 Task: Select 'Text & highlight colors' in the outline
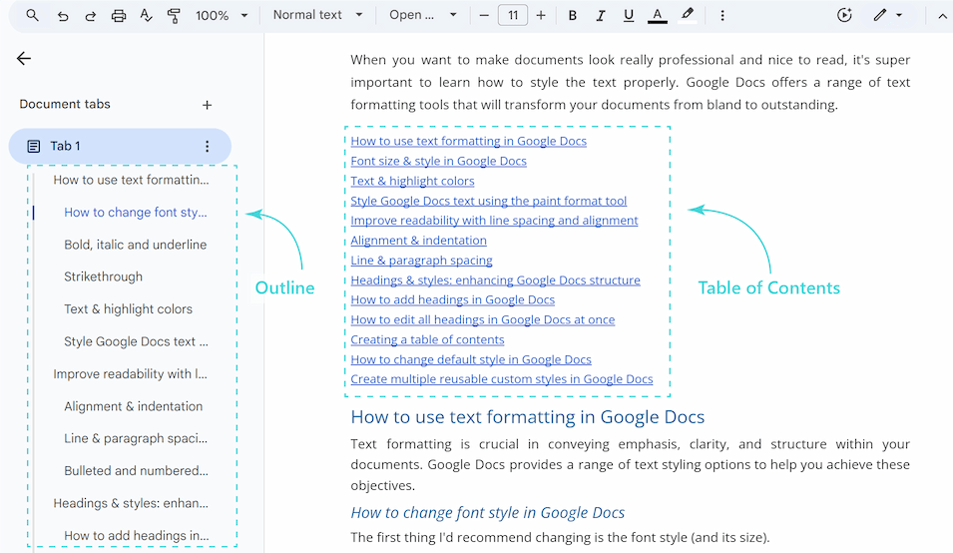point(129,308)
